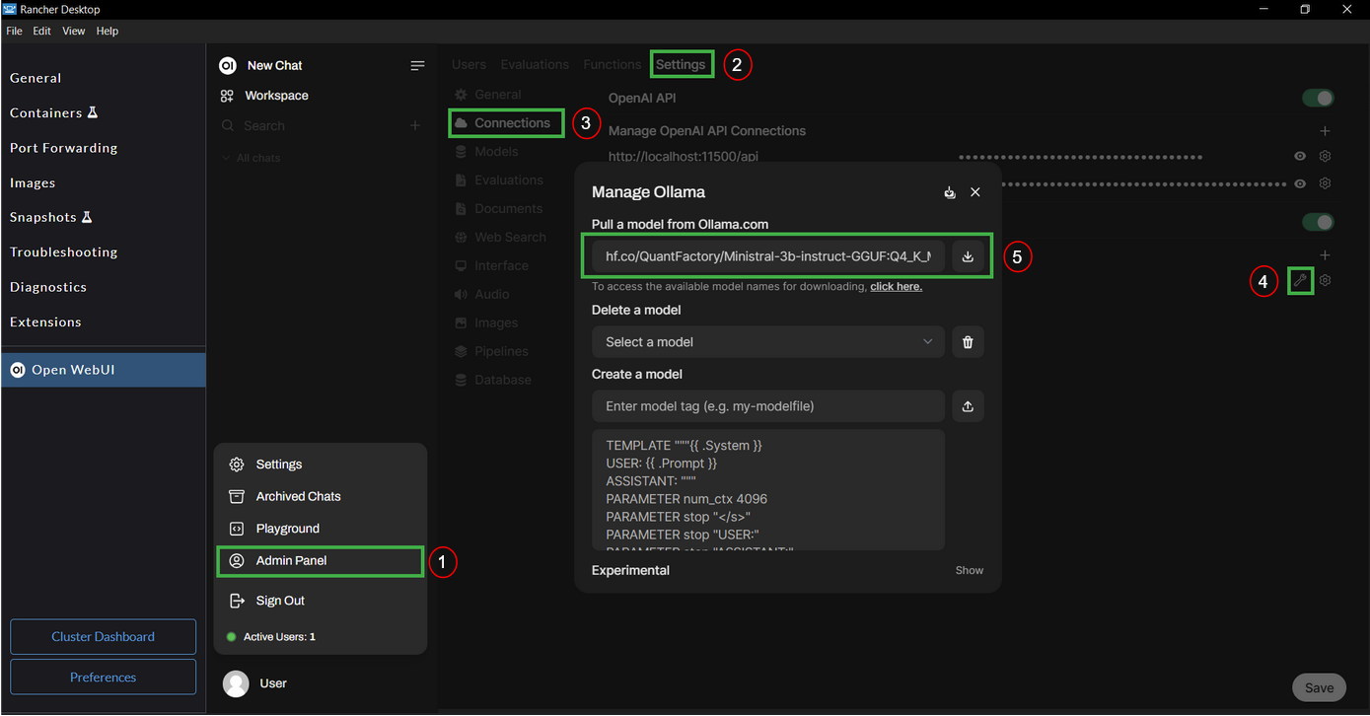Click the Pipelines layers icon
The image size is (1370, 716).
coord(462,351)
